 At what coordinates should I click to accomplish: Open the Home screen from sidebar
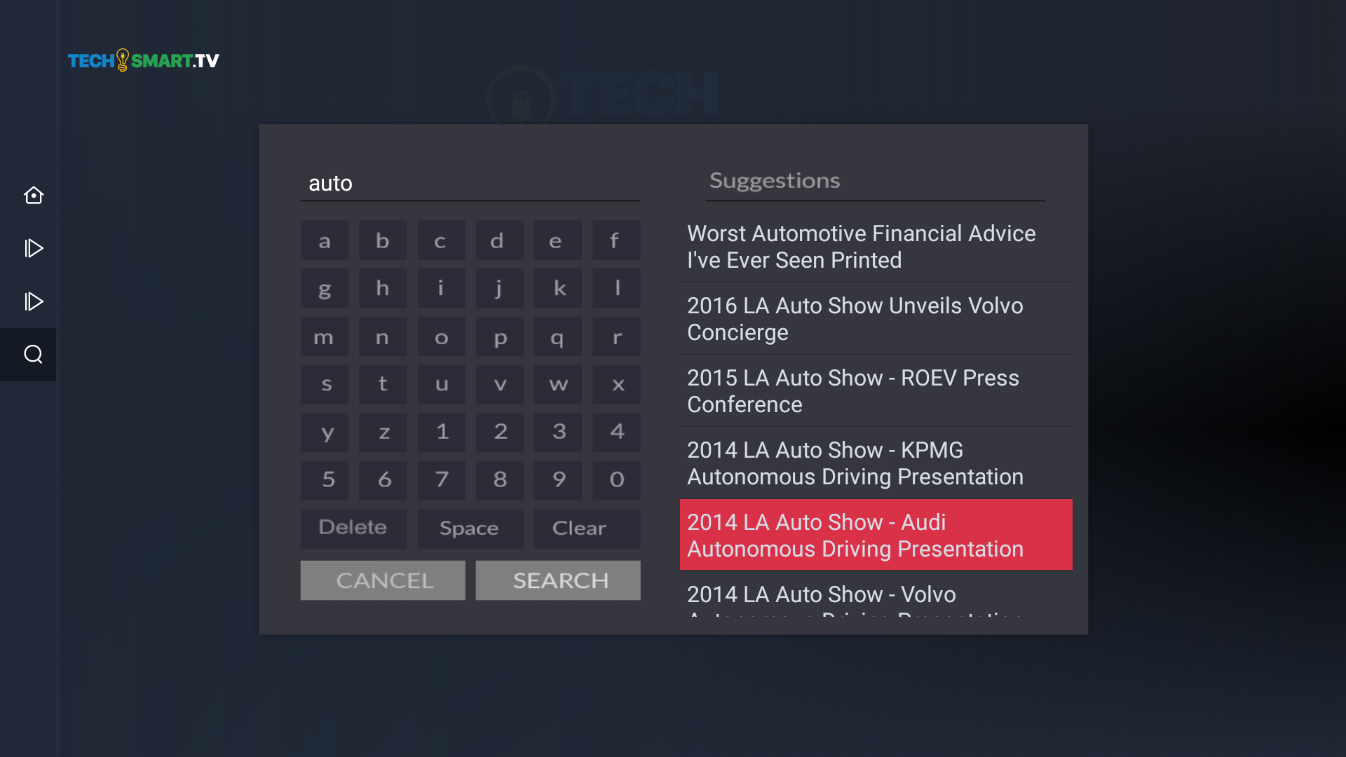click(33, 196)
